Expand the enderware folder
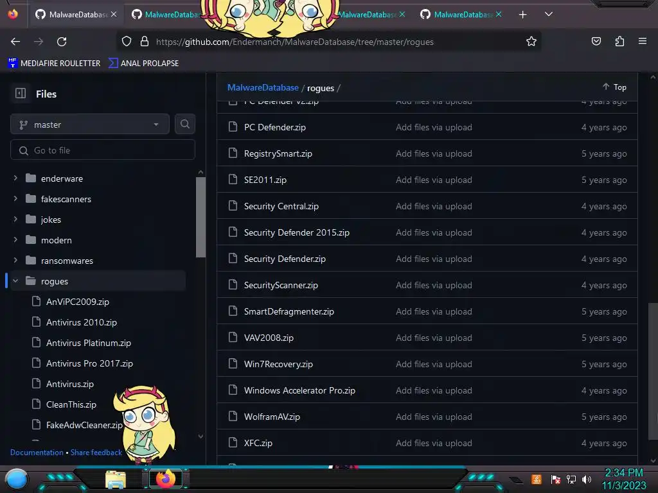The height and width of the screenshot is (493, 658). tap(15, 178)
